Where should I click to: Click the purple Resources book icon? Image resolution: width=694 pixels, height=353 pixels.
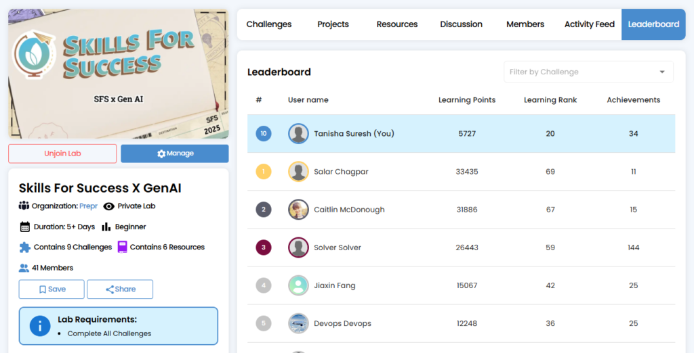(x=123, y=247)
